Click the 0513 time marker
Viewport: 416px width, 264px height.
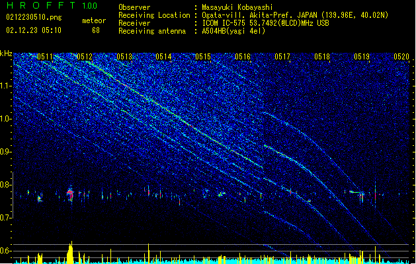point(124,57)
